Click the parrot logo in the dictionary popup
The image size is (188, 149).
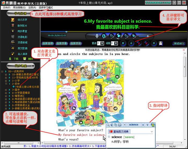153,125
